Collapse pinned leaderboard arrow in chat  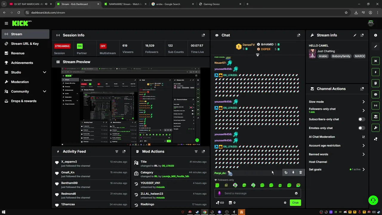(258, 55)
